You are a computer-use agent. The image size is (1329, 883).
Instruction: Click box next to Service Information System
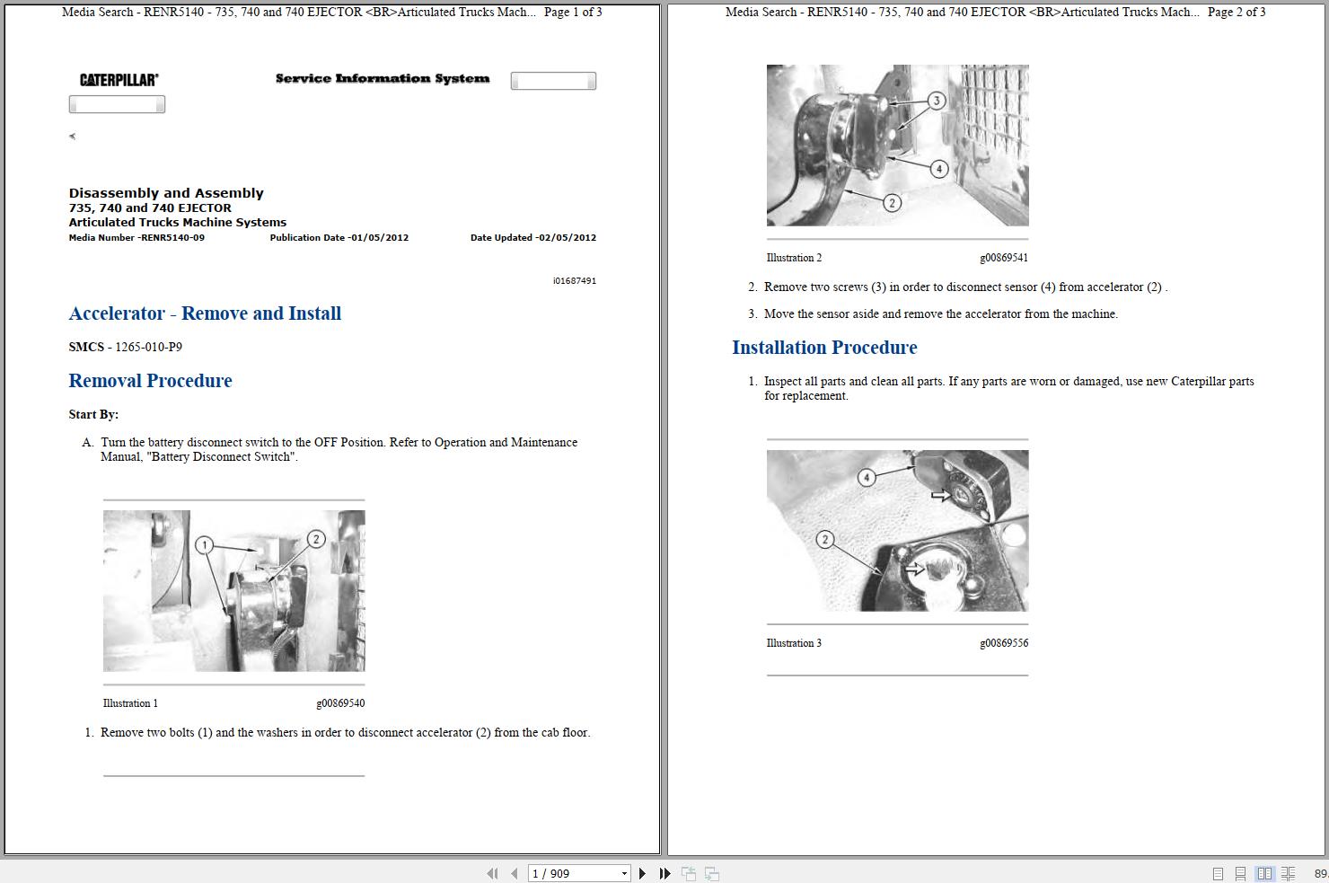click(553, 81)
